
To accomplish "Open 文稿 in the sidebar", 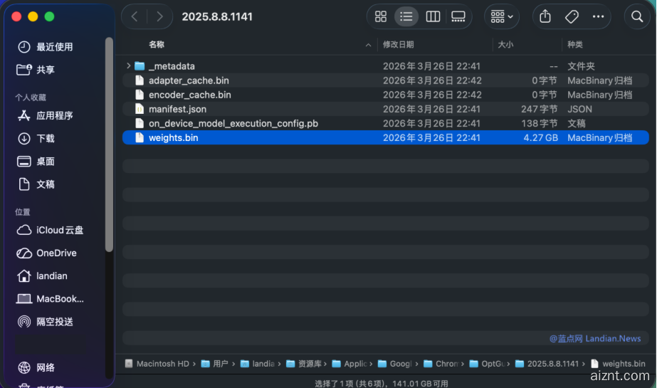I will tap(36, 184).
